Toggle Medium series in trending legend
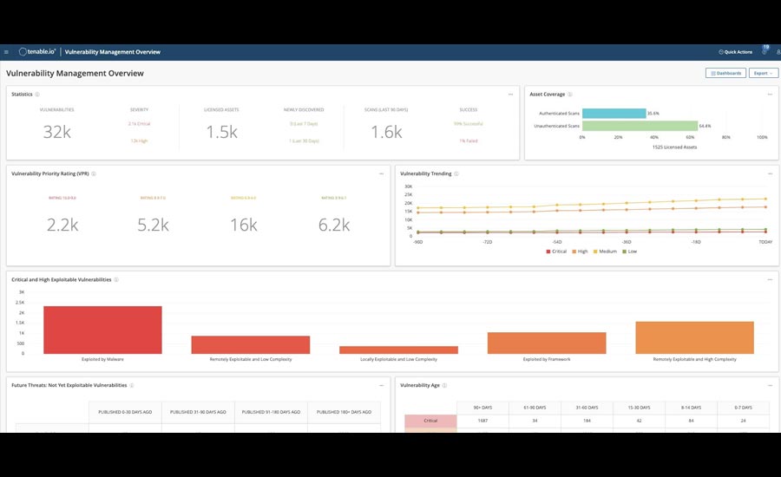 coord(604,252)
